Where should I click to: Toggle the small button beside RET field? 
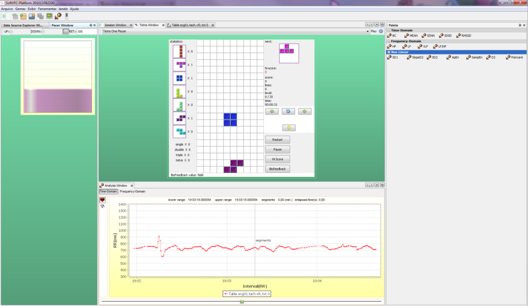pos(65,31)
